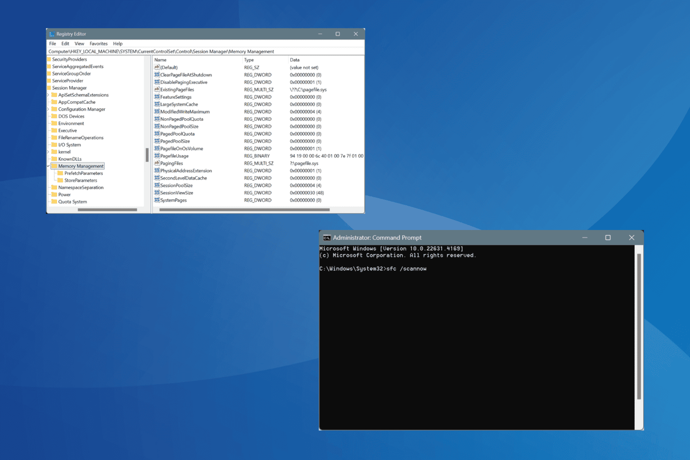Click the Command Prompt vertical scrollbar
The height and width of the screenshot is (460, 690).
(639, 327)
